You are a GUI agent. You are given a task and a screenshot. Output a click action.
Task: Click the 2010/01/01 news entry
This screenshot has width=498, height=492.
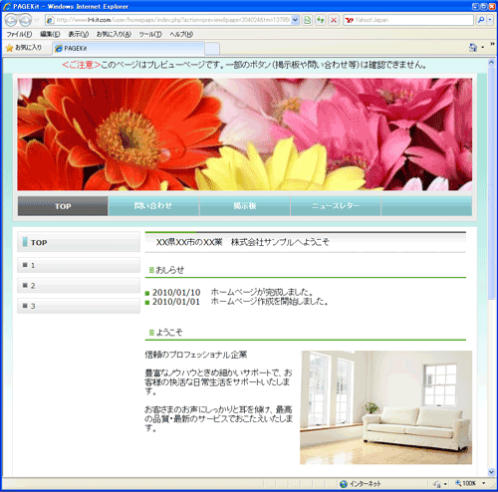pos(237,302)
